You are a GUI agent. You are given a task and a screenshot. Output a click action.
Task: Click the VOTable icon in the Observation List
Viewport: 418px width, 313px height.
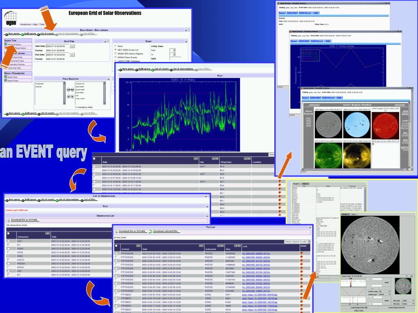(x=8, y=220)
